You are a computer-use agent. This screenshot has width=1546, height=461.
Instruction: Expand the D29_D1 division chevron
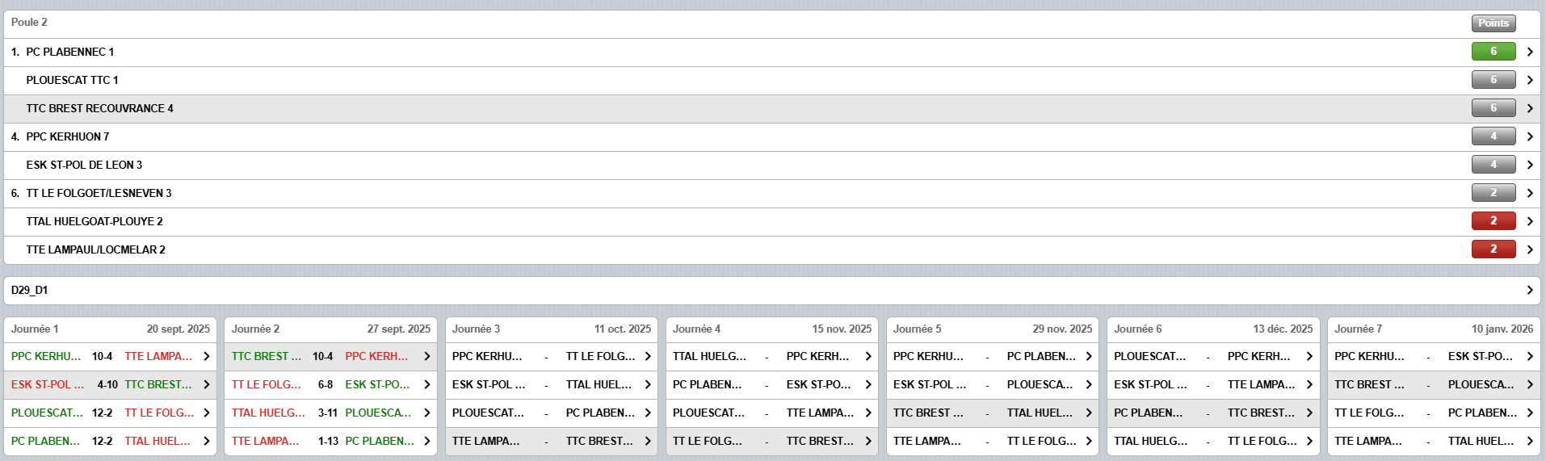tap(1529, 290)
